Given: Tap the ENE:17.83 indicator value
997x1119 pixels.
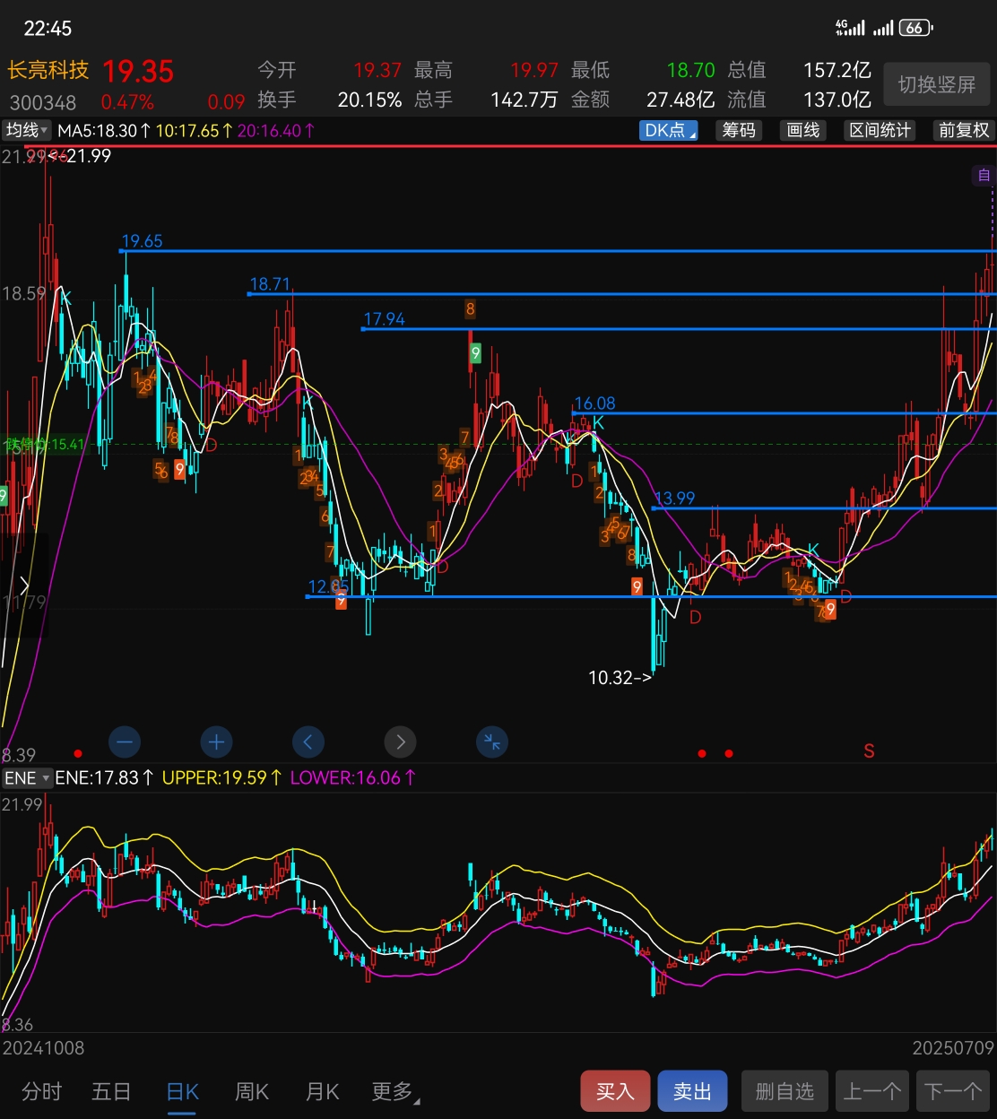Looking at the screenshot, I should 104,778.
